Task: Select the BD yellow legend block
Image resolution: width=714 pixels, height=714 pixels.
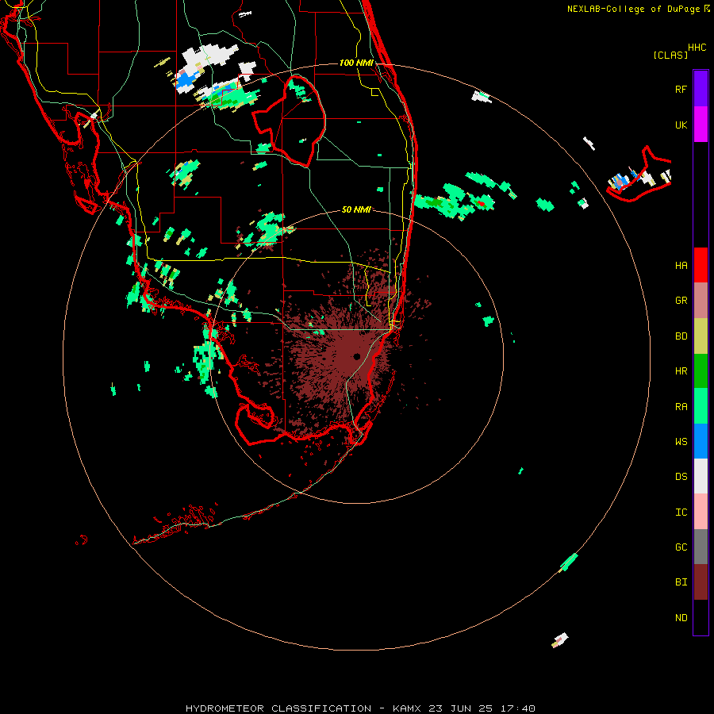Action: coord(701,336)
